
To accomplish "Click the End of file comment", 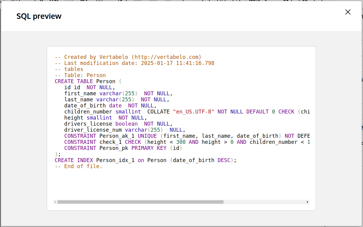I will click(x=79, y=166).
